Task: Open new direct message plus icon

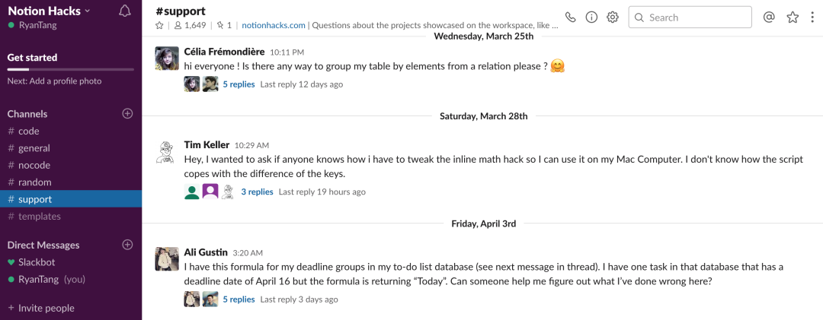Action: (127, 245)
